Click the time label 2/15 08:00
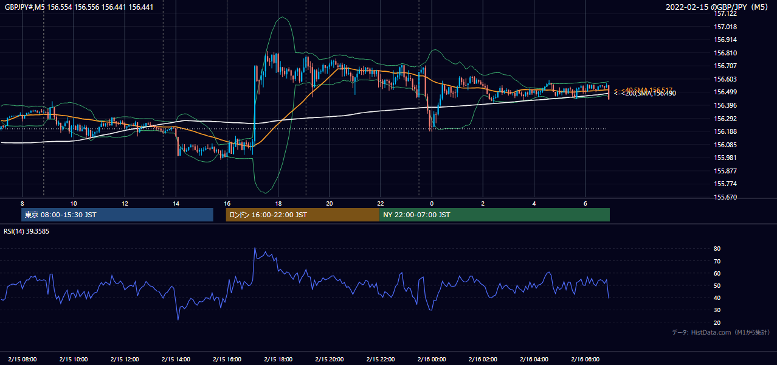 tap(22, 360)
